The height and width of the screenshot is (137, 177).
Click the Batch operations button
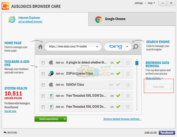click(x=50, y=119)
